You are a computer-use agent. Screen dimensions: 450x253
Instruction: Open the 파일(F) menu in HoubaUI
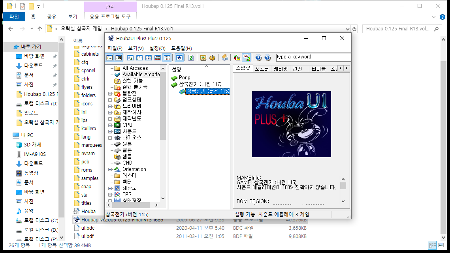(115, 48)
